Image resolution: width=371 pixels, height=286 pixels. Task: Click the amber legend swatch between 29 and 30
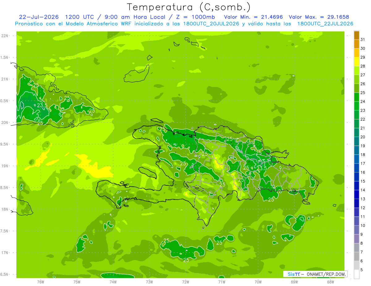[x=356, y=53]
